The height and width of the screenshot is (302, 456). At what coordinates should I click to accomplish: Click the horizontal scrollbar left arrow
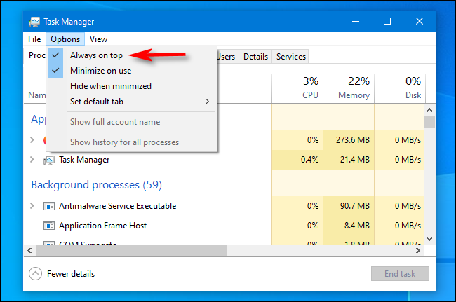click(x=31, y=250)
